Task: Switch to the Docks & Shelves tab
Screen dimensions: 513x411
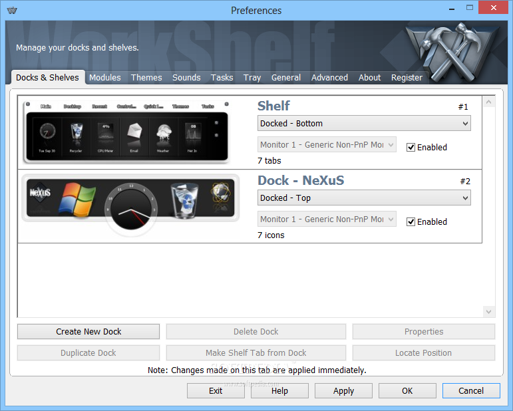Action: point(47,78)
